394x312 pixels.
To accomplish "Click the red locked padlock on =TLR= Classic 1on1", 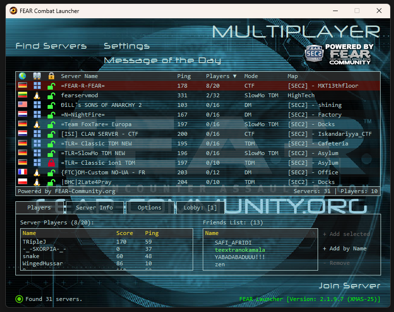I will (51, 163).
